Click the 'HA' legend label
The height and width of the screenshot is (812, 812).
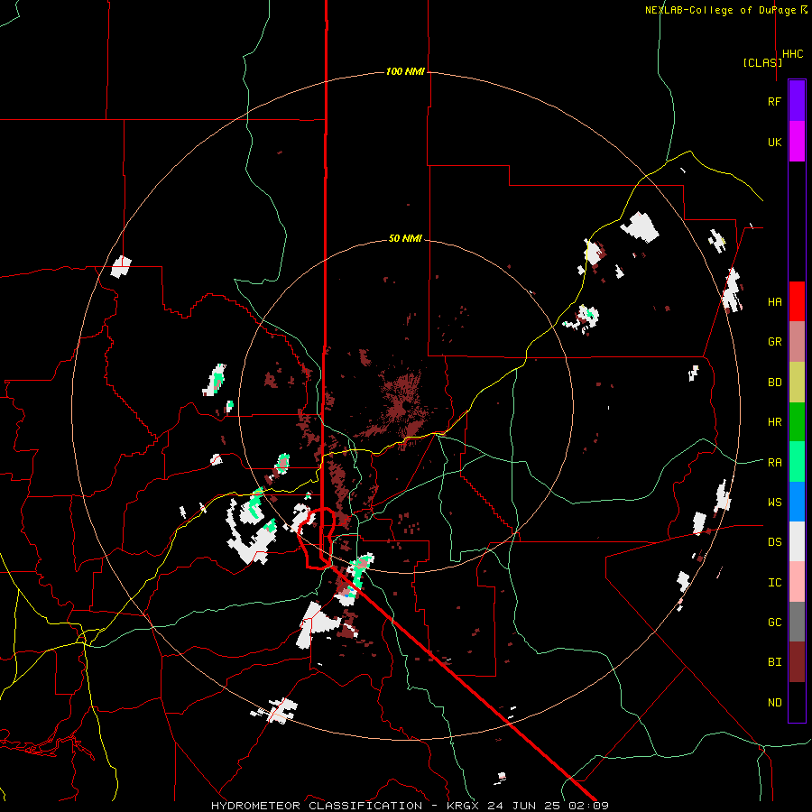[774, 302]
